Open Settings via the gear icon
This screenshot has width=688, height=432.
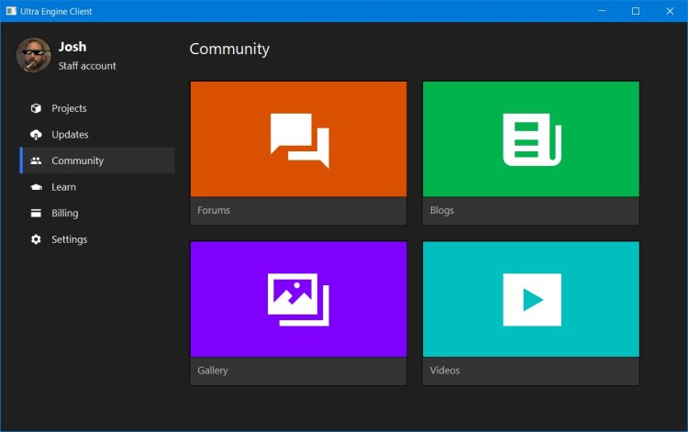click(36, 239)
